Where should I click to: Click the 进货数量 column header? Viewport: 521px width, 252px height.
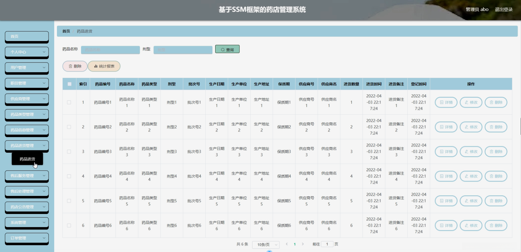(351, 84)
